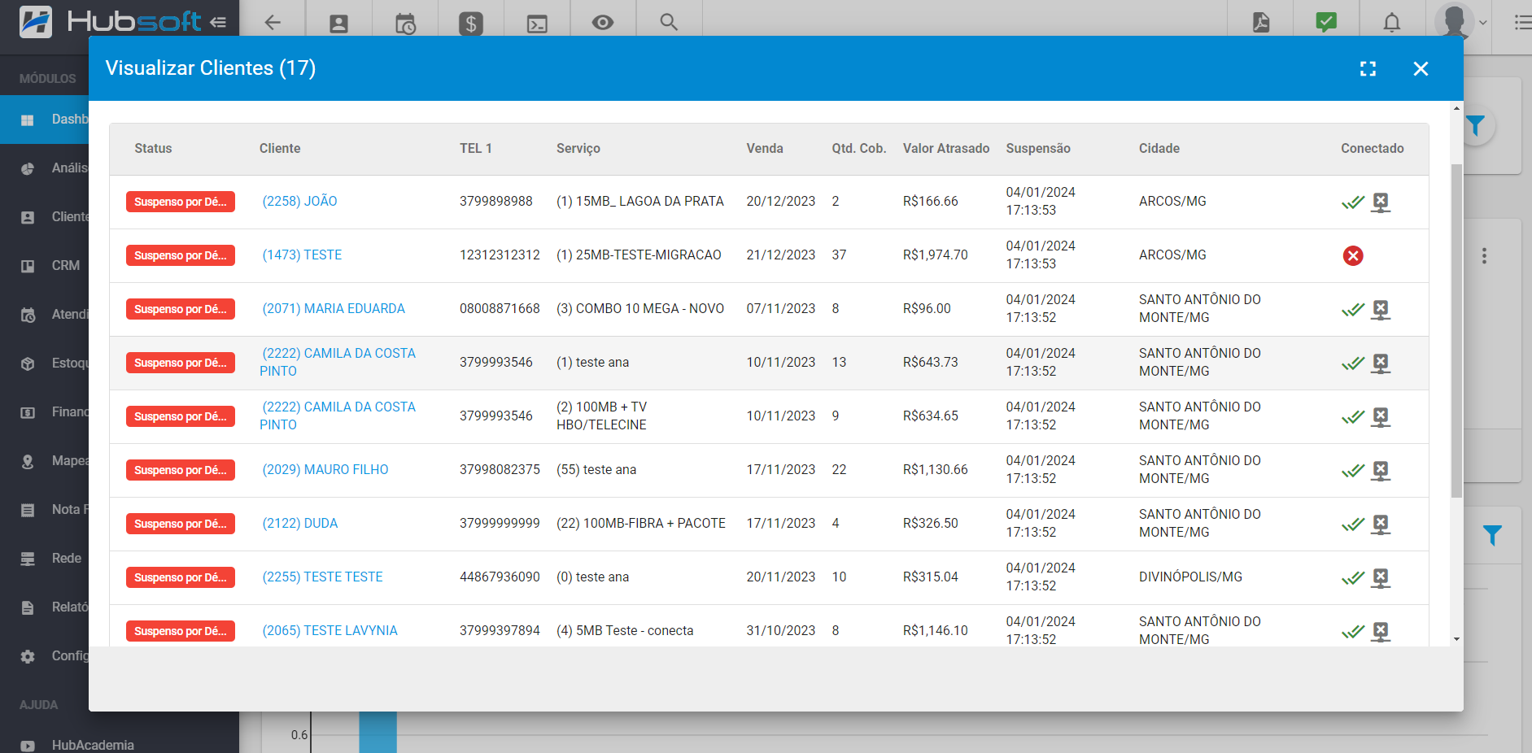Click the green message check icon
The image size is (1532, 753).
coord(1325,22)
